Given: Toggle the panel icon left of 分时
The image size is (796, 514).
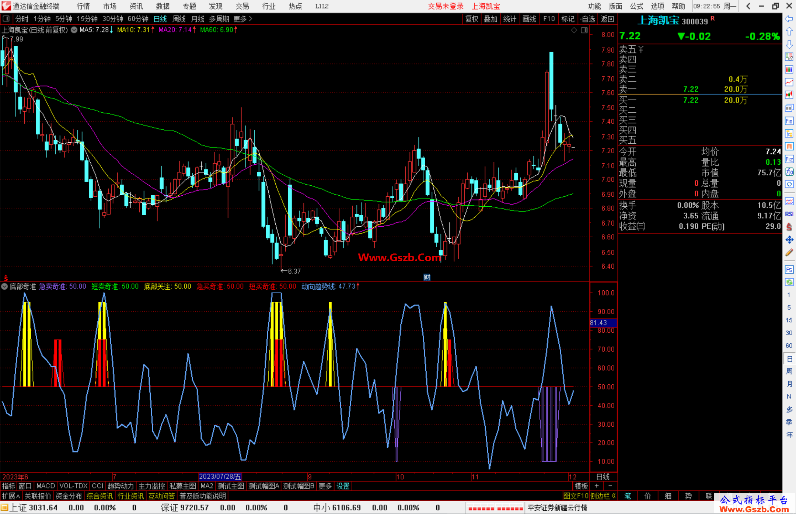Looking at the screenshot, I should pos(6,19).
